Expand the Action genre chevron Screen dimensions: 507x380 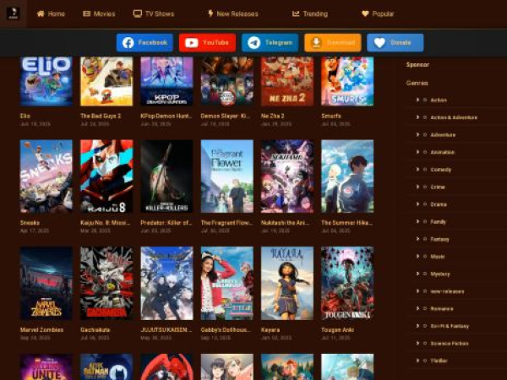pos(417,100)
